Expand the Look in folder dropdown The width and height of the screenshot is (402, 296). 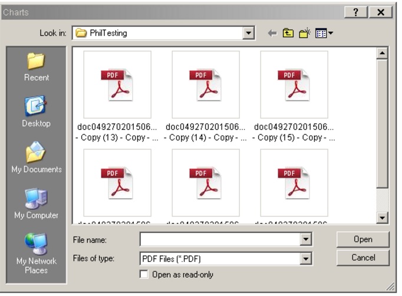[x=249, y=34]
